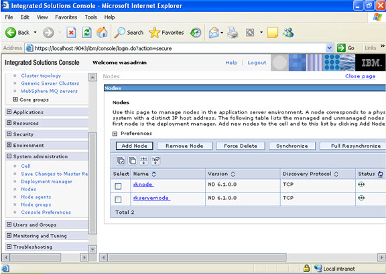Open the address bar dropdown
Viewport: 386px width, 274px height.
click(330, 48)
